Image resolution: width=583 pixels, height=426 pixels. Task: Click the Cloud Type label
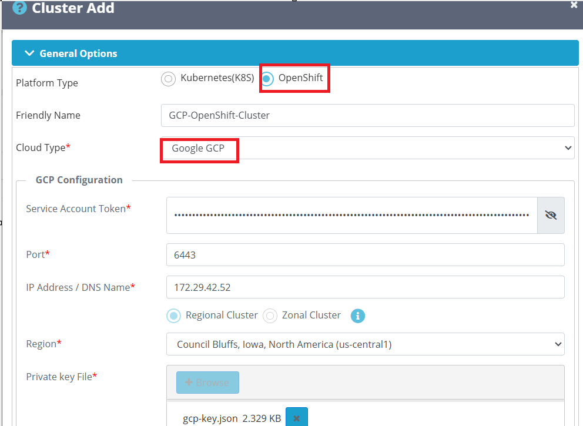[x=43, y=147]
